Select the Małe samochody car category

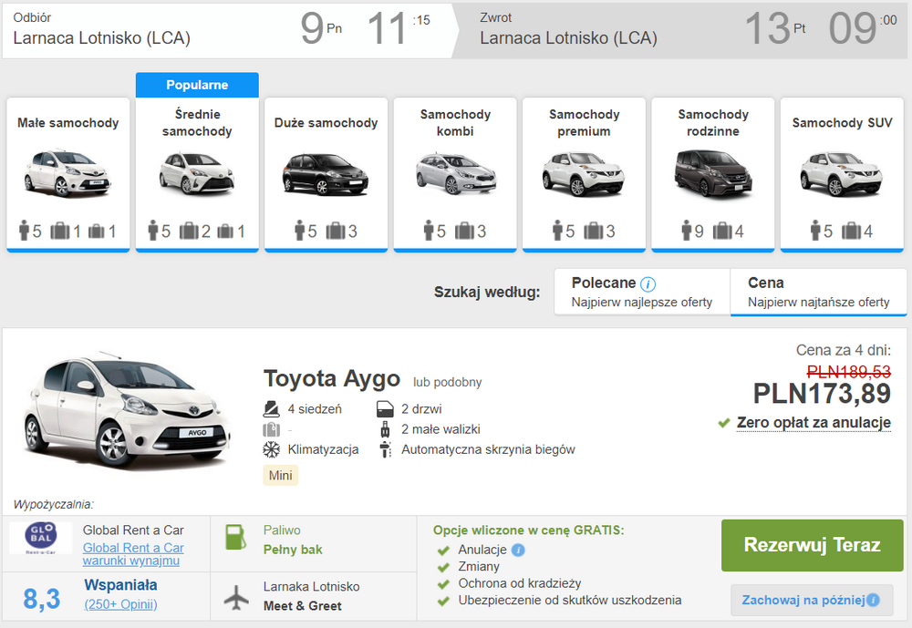(68, 174)
